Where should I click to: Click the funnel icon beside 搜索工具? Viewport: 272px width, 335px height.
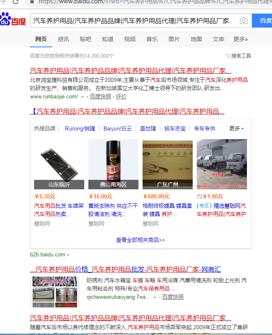click(x=228, y=56)
